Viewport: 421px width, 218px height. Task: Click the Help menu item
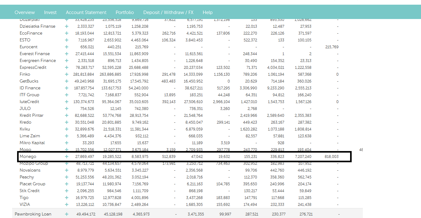207,12
